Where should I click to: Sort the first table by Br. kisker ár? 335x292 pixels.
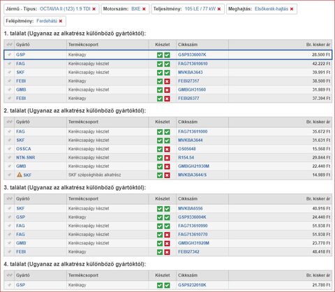pyautogui.click(x=318, y=45)
